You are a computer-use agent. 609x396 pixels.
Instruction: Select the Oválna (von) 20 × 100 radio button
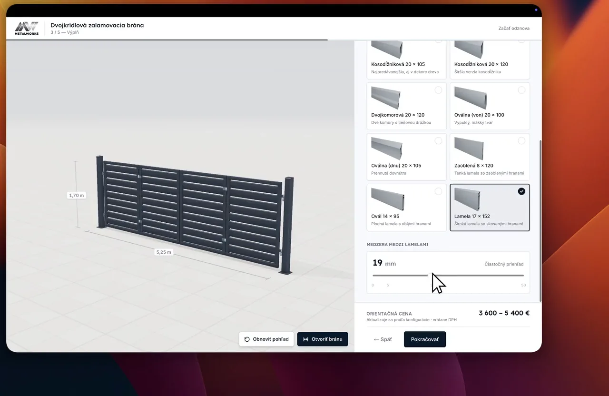(x=521, y=90)
